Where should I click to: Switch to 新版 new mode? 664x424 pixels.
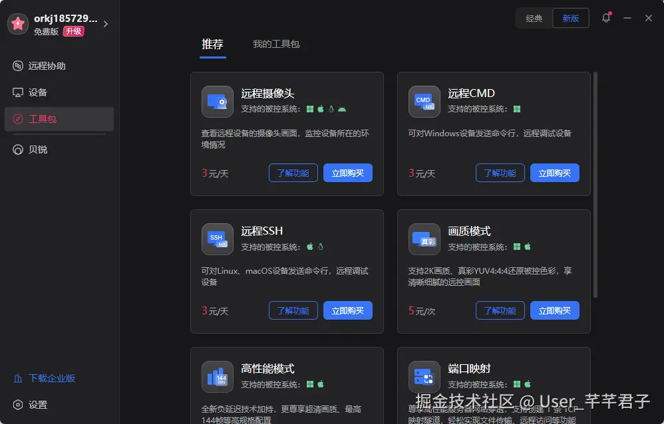pyautogui.click(x=571, y=18)
